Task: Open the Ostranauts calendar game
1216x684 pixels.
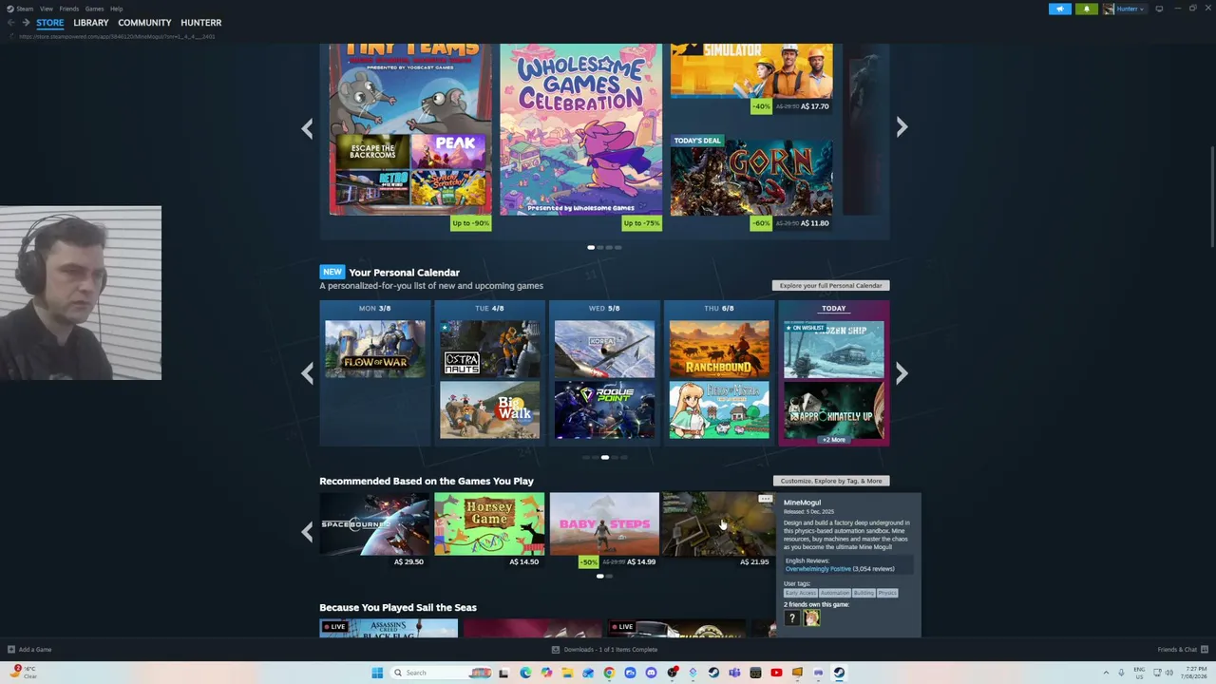Action: tap(489, 349)
